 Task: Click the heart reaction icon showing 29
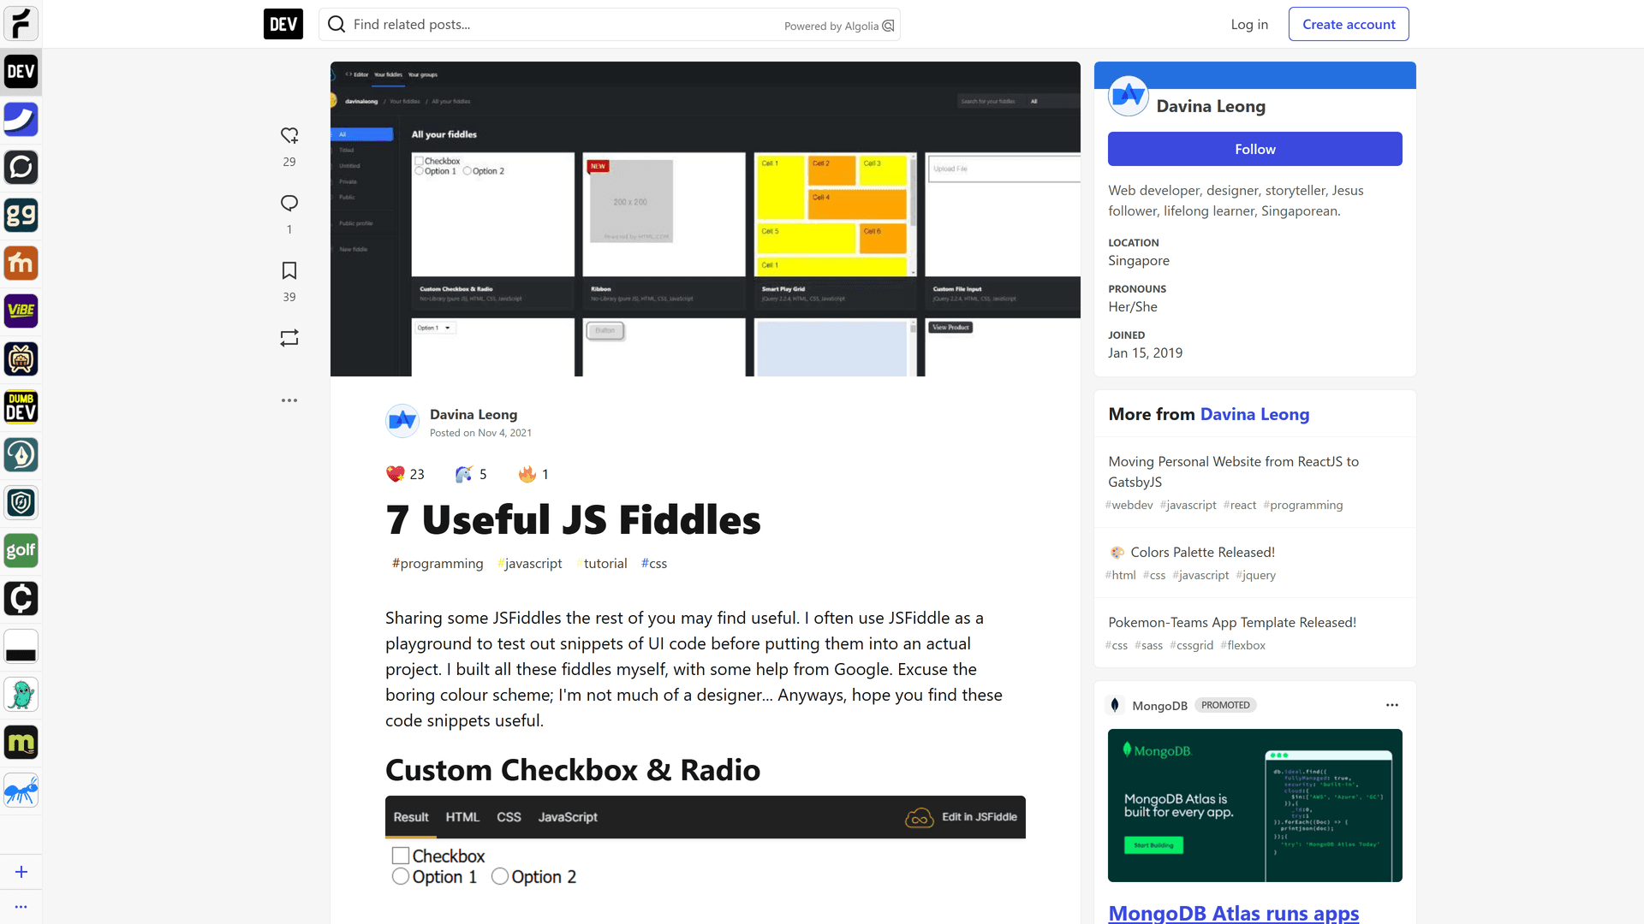pos(289,135)
